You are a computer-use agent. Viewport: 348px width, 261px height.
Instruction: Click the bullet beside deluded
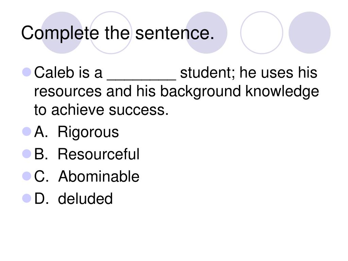[27, 198]
